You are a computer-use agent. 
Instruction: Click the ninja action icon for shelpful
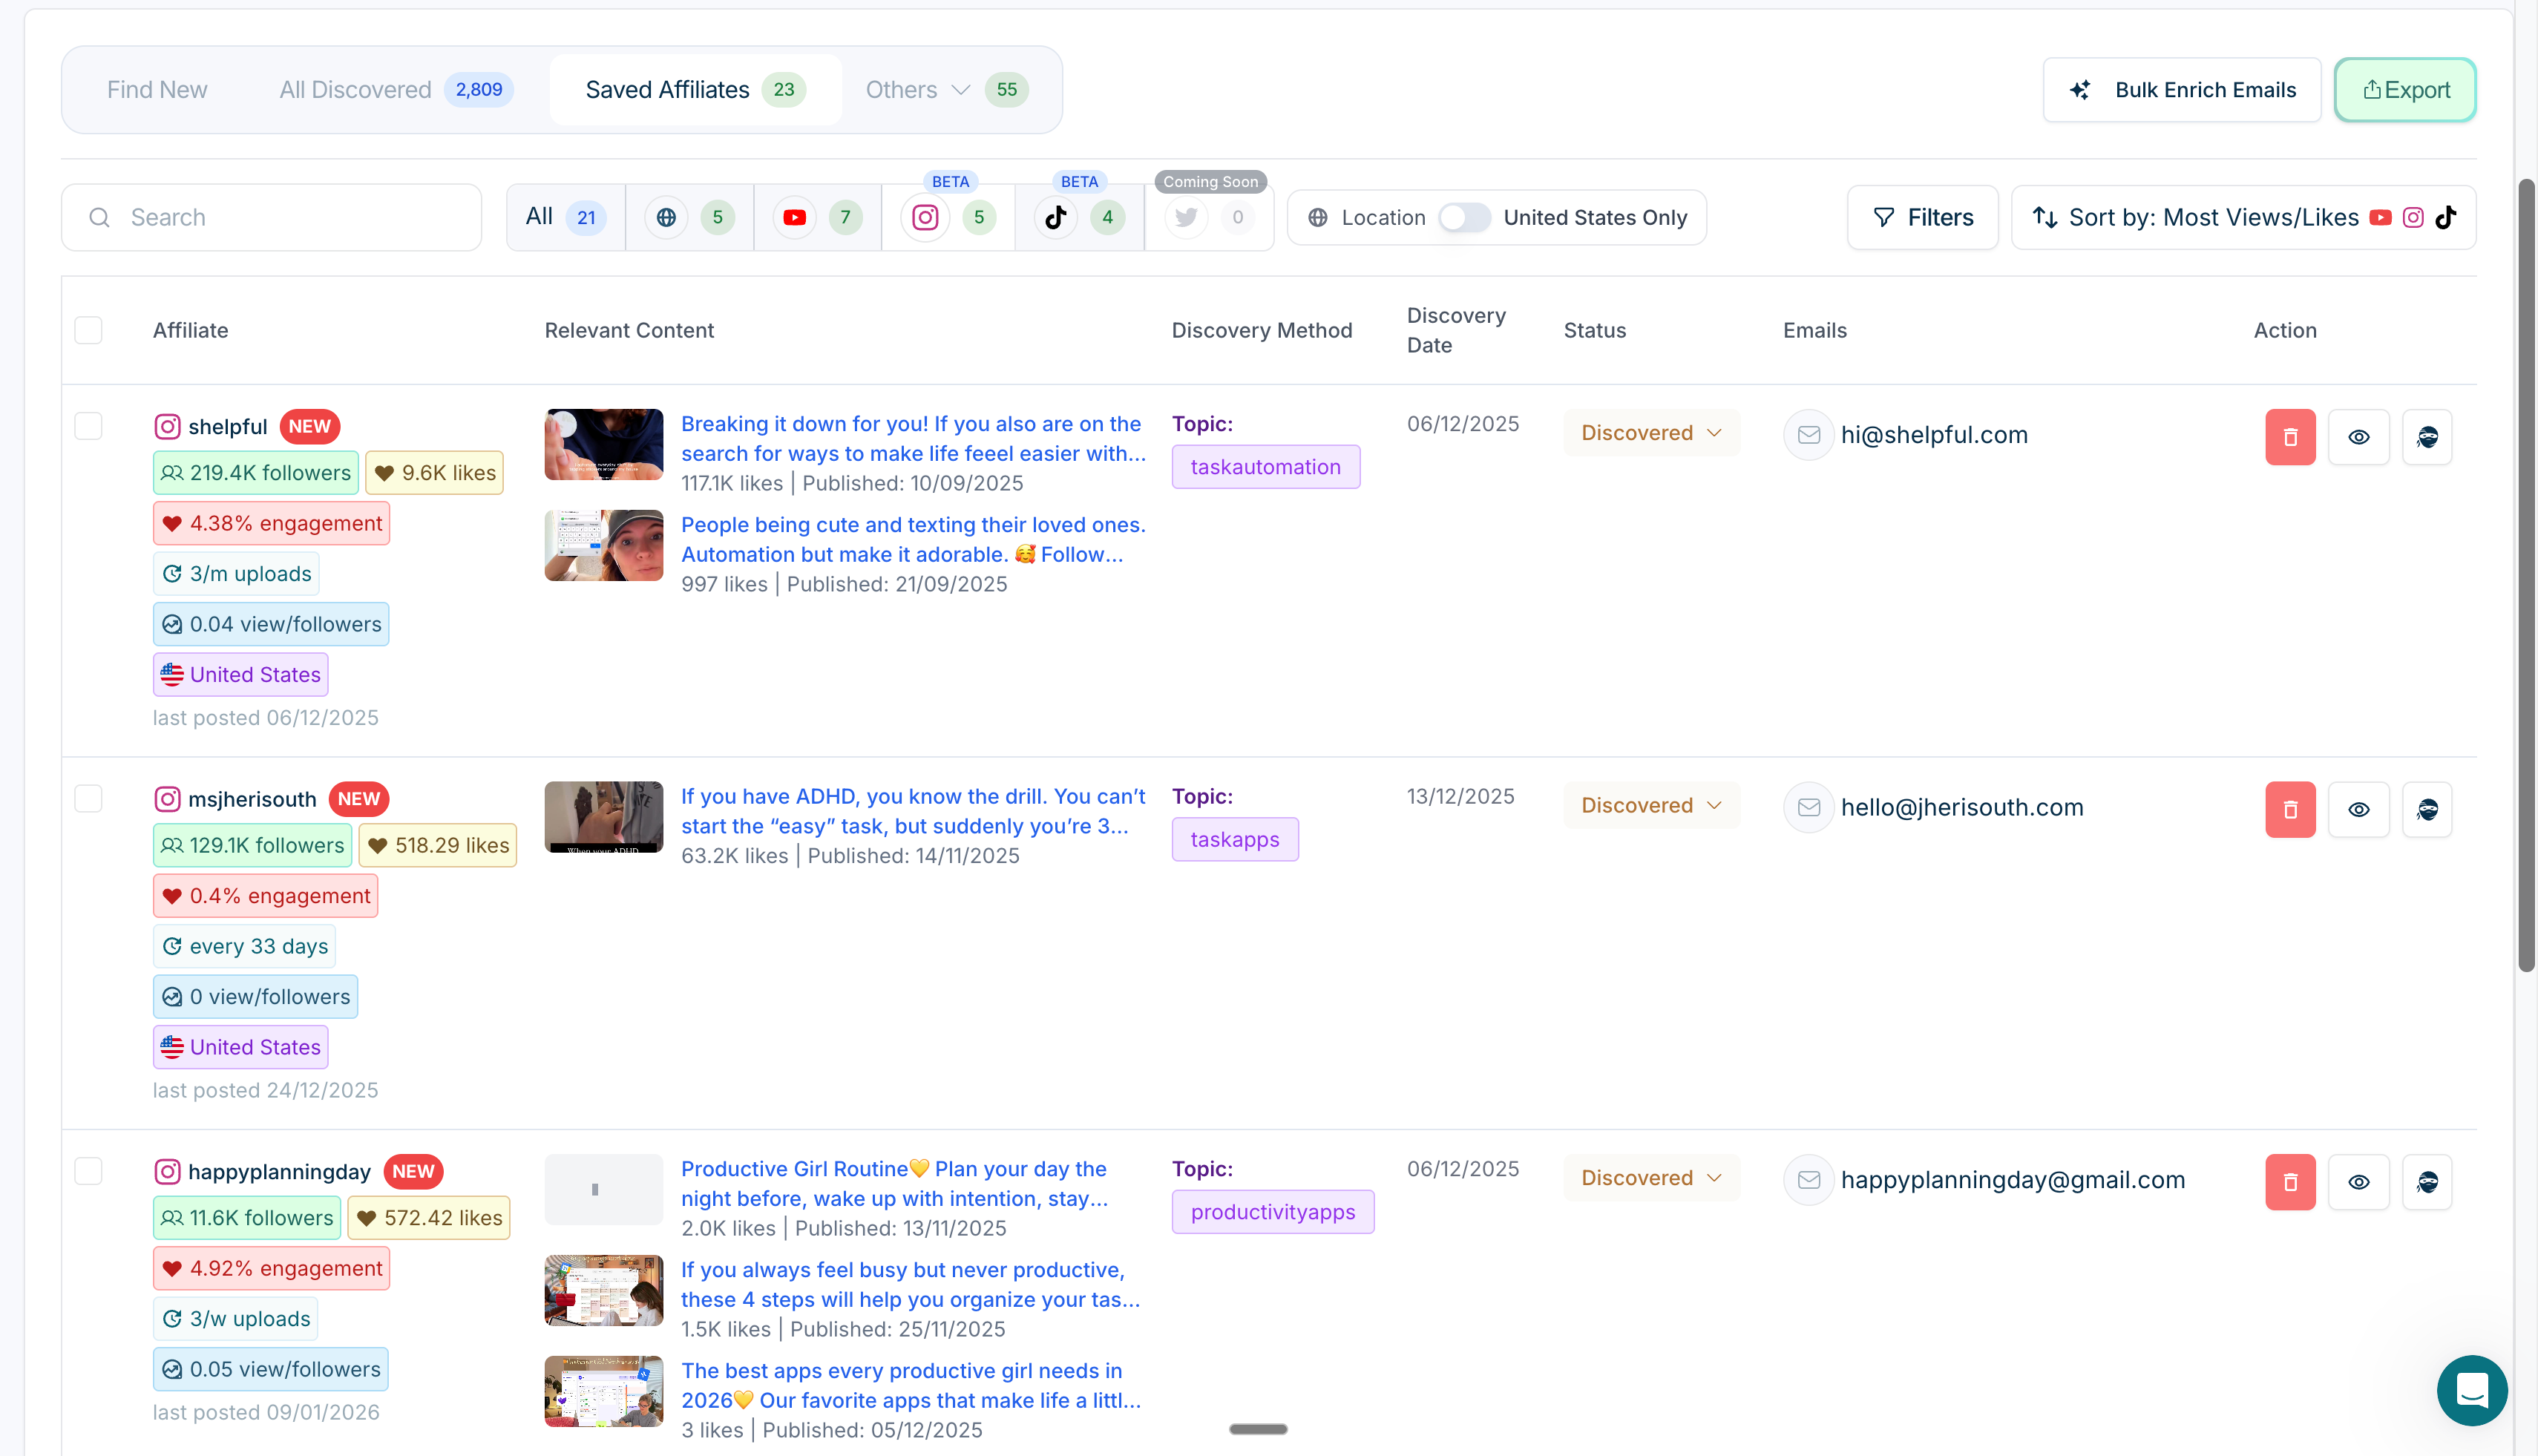pyautogui.click(x=2428, y=437)
